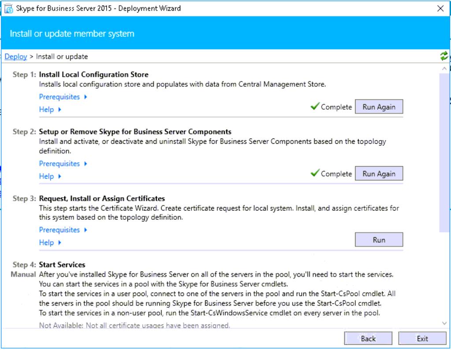Exit the Deployment Wizard

(422, 339)
